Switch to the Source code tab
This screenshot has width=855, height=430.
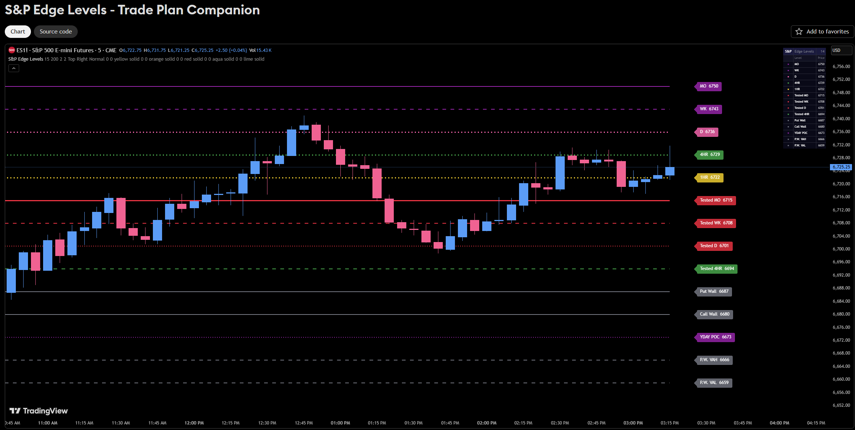56,32
